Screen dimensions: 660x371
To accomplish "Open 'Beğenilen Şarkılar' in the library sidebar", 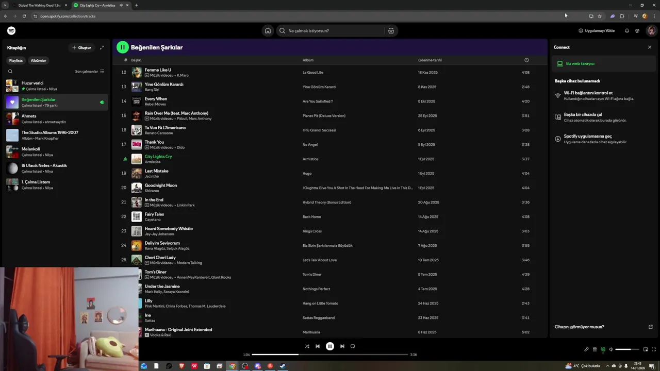I will [x=56, y=102].
